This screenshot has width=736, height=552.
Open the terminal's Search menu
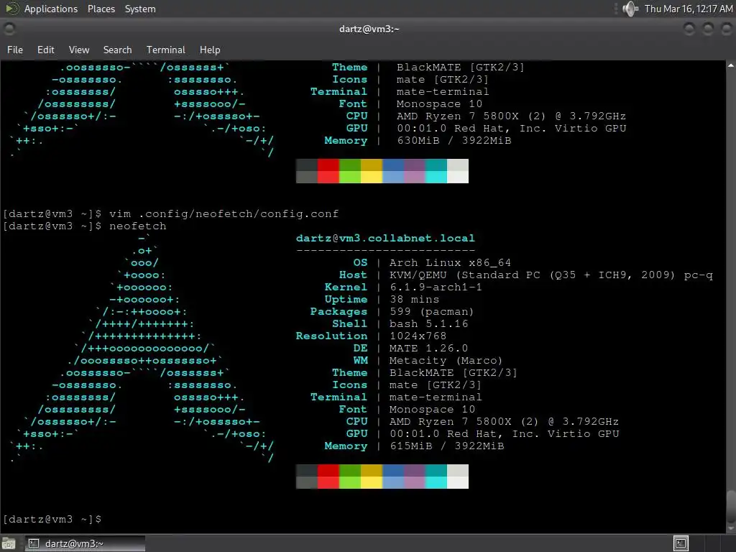pyautogui.click(x=117, y=50)
